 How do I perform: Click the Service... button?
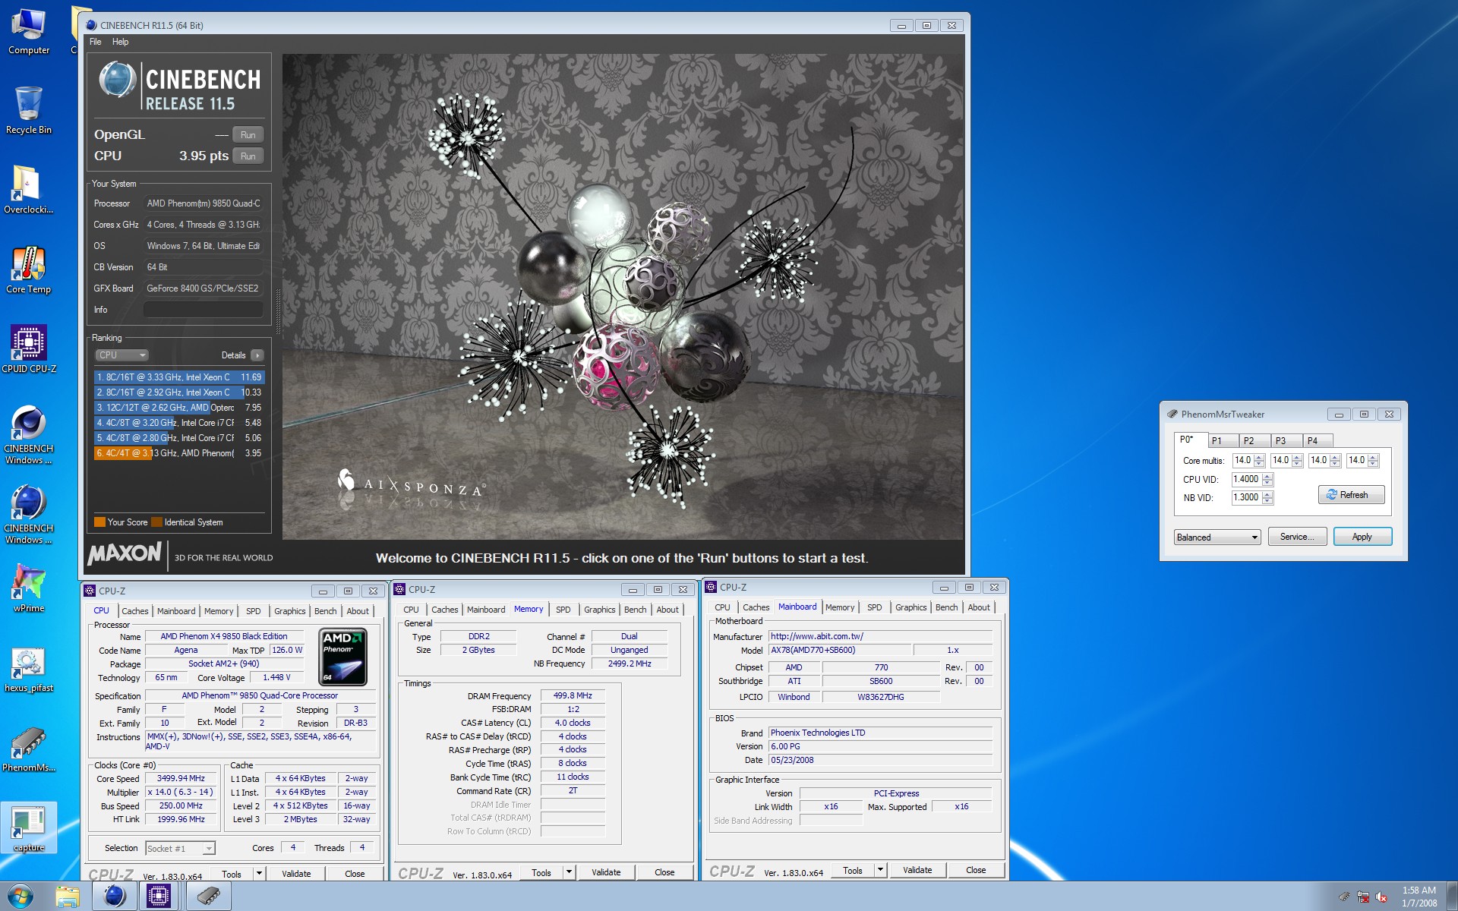click(1296, 537)
